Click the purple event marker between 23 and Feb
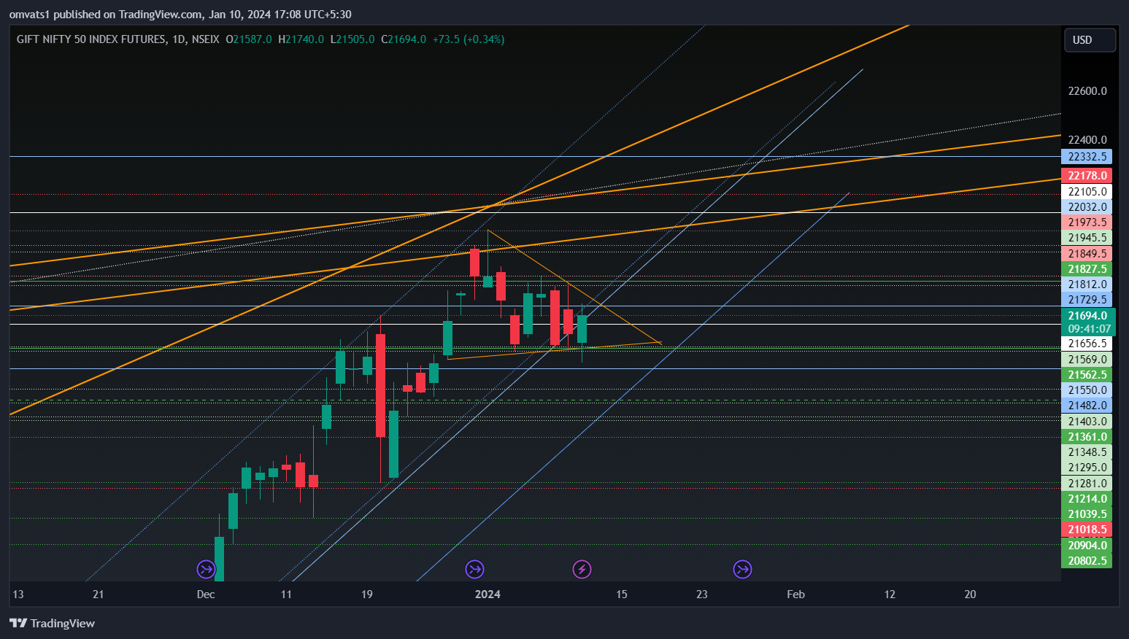Viewport: 1129px width, 639px height. (742, 569)
